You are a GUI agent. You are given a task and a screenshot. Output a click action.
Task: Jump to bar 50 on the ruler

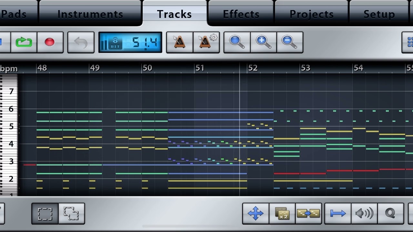[147, 68]
